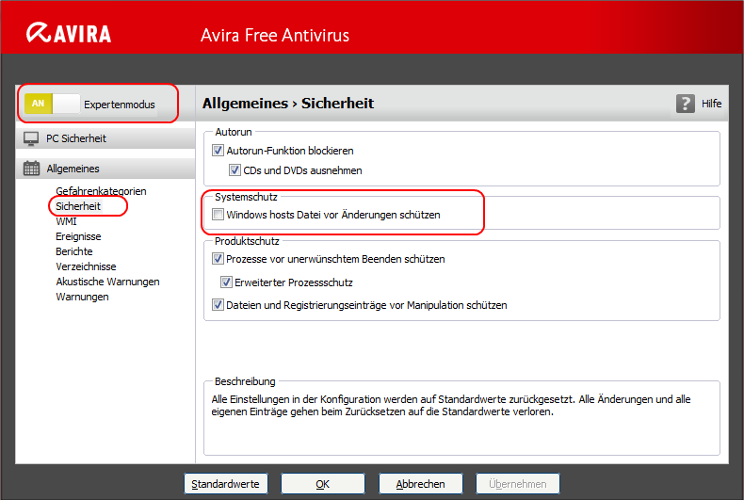The width and height of the screenshot is (744, 500).
Task: Click the Avira umbrella logo
Action: pos(40,34)
